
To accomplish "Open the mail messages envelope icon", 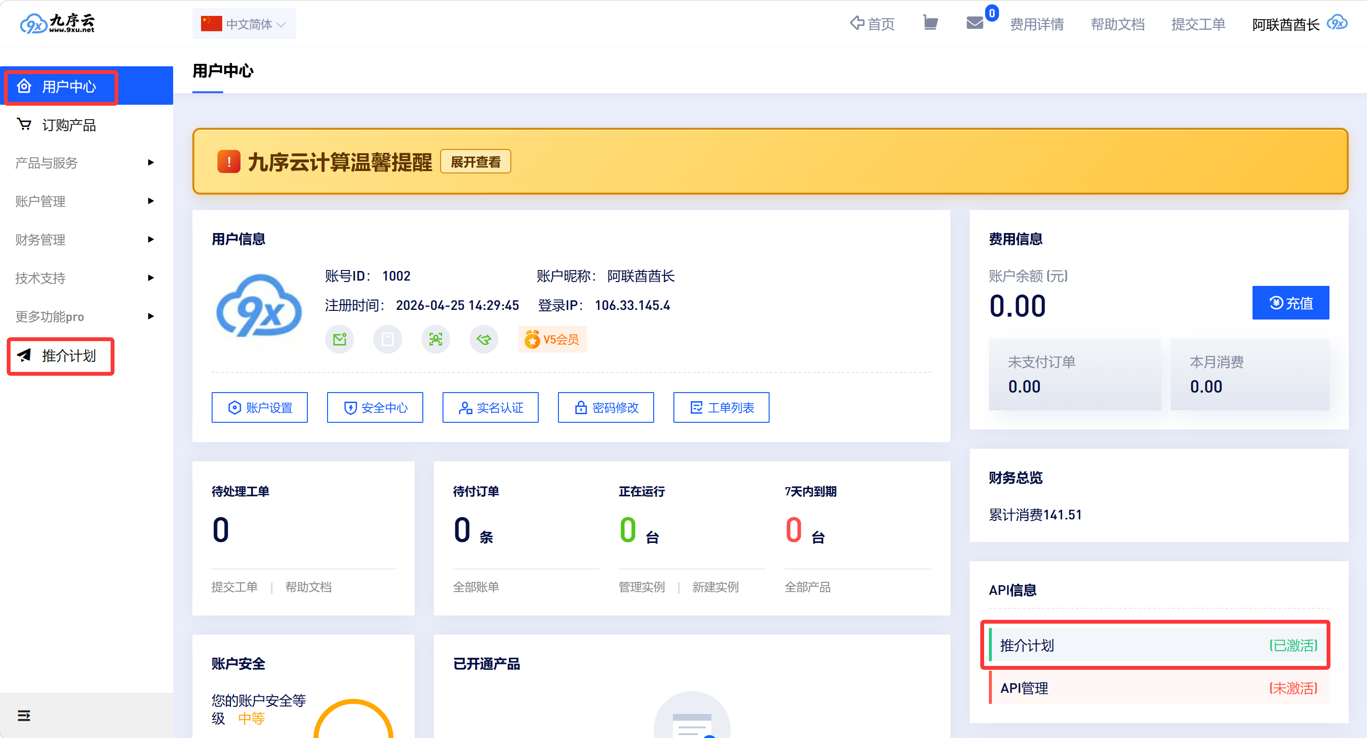I will point(975,23).
